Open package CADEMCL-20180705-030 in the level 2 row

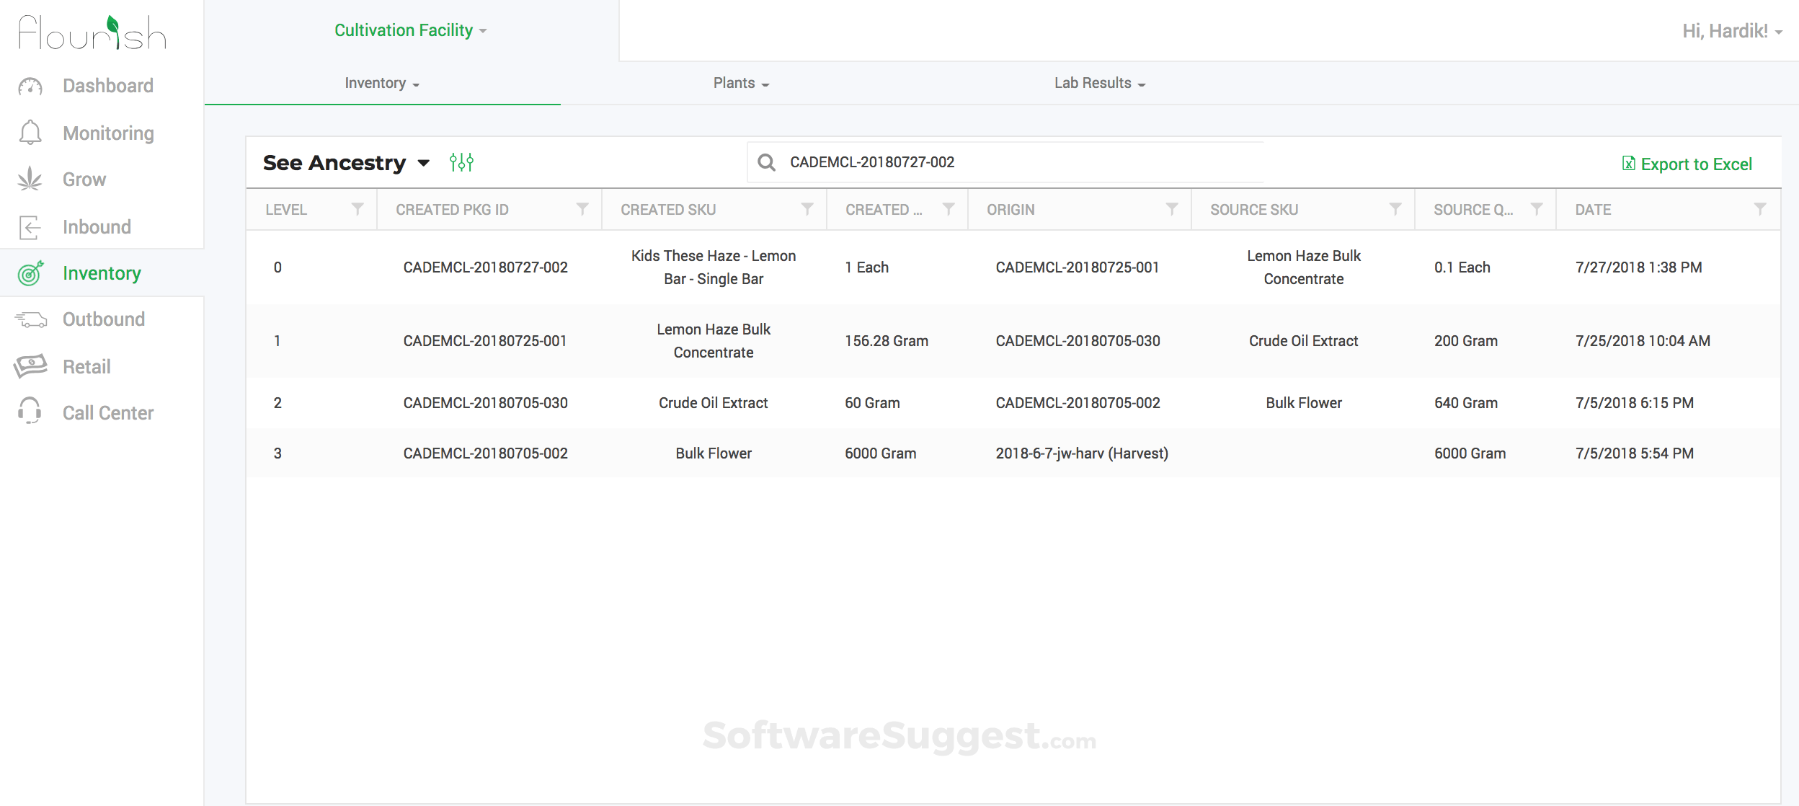[x=485, y=403]
